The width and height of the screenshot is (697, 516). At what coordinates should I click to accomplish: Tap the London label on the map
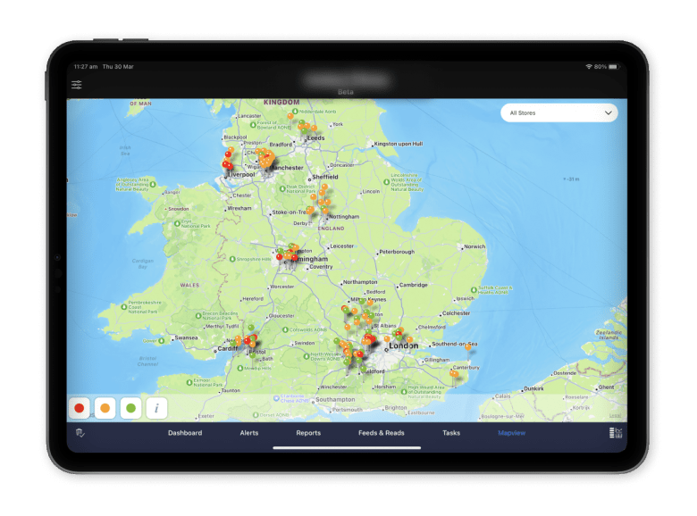(404, 345)
